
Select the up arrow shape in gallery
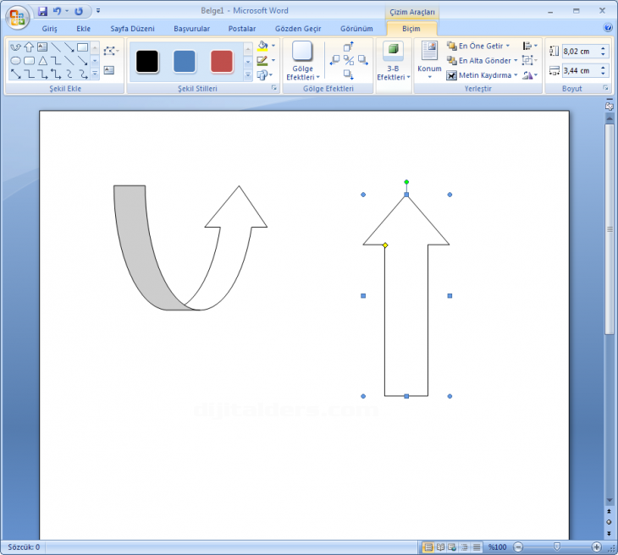click(x=29, y=47)
